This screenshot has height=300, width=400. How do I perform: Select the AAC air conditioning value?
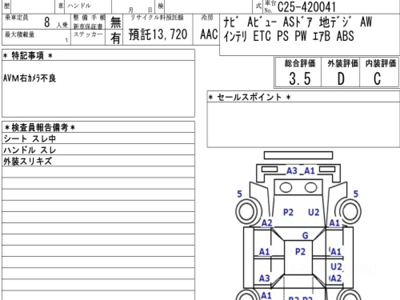click(209, 35)
